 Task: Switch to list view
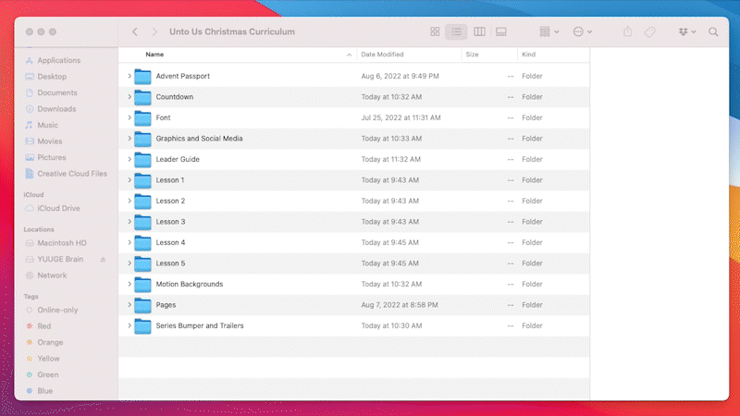click(x=456, y=31)
